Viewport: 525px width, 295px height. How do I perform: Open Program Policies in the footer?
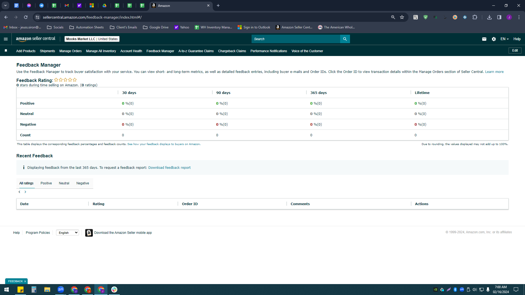(38, 233)
